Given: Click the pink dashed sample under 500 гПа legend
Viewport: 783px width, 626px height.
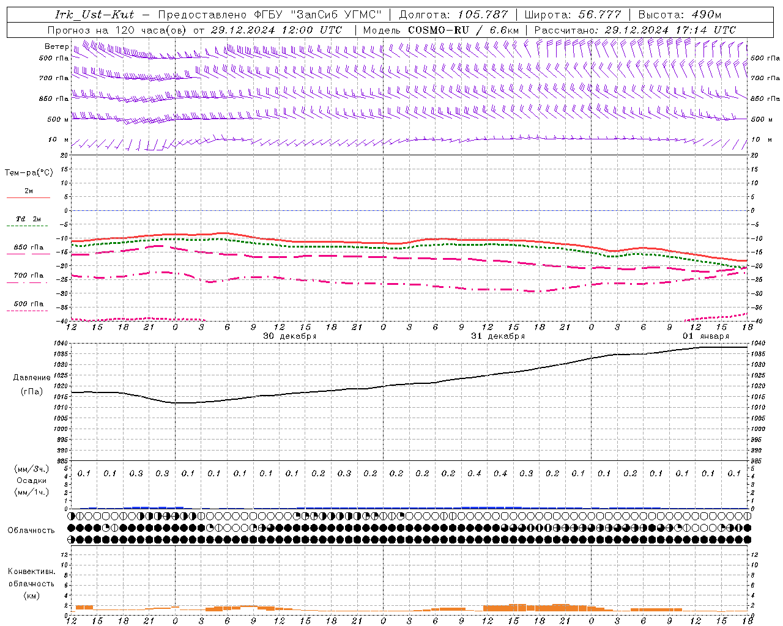Looking at the screenshot, I should click(28, 311).
